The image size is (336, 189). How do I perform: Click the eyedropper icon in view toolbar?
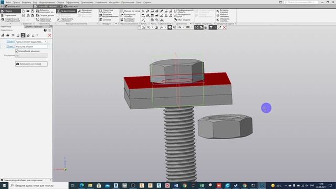click(x=219, y=27)
